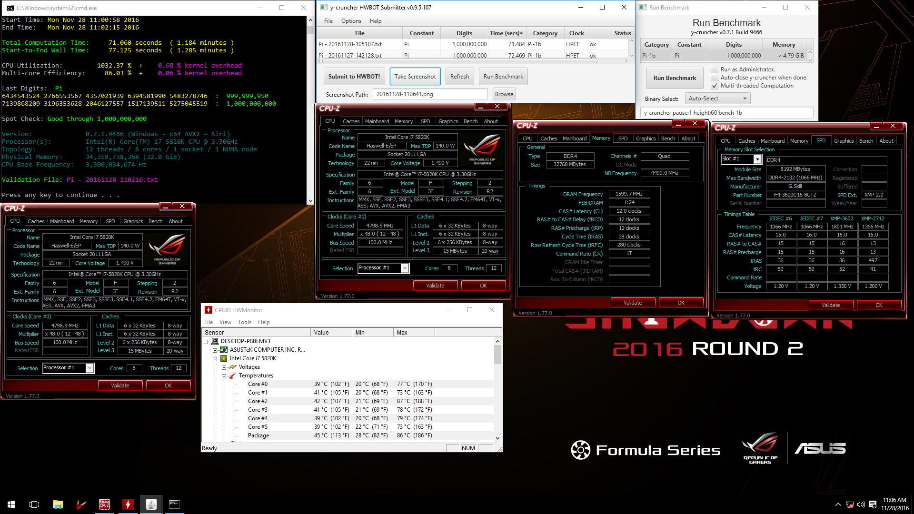Uncheck Multi-threaded Computation
Screen dimensions: 914x514
click(x=715, y=86)
